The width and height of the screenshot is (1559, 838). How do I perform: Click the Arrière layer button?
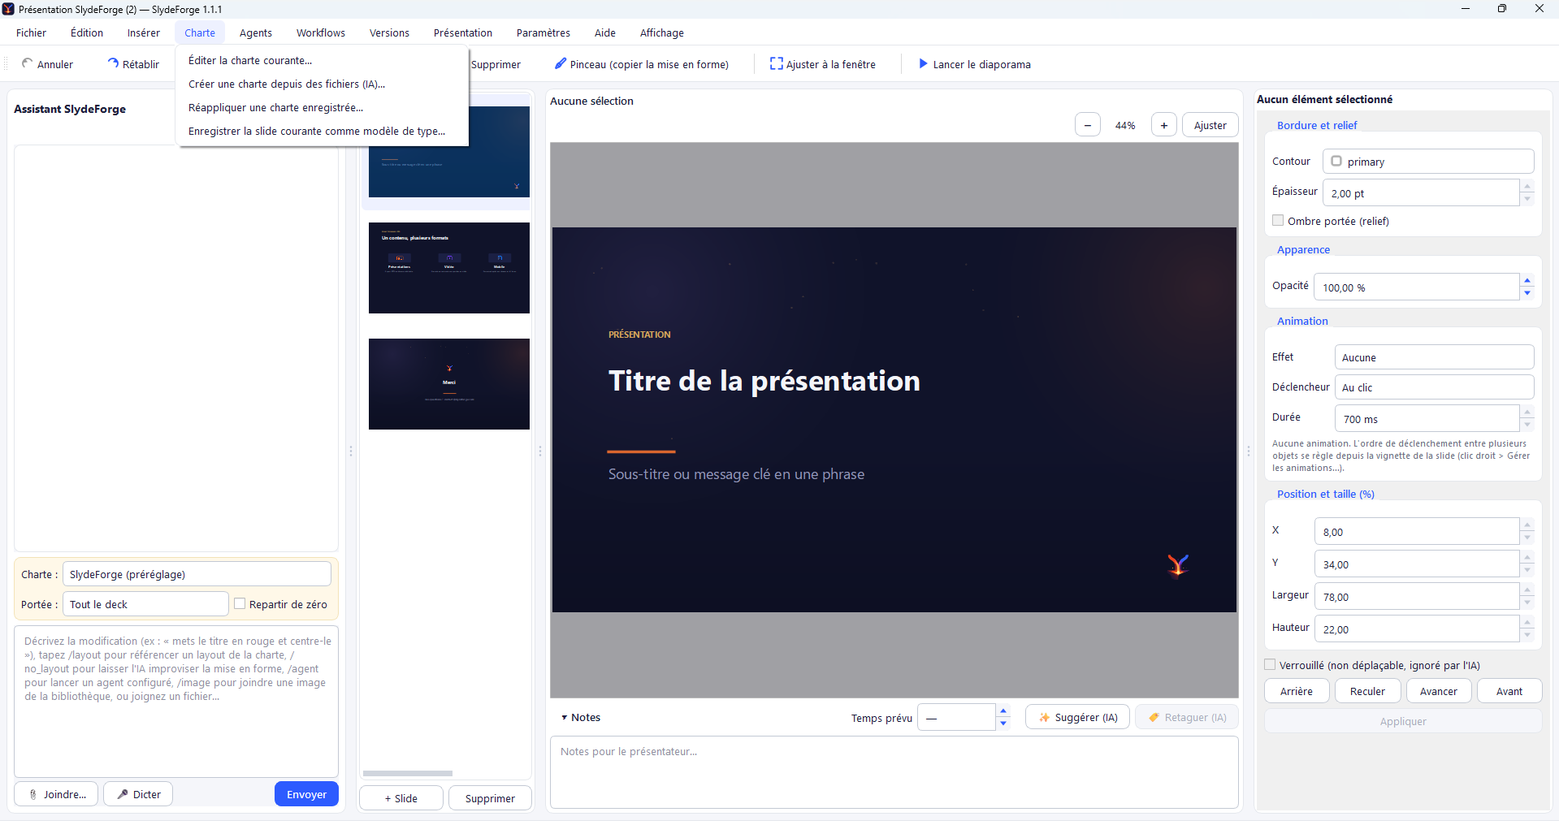(1297, 691)
